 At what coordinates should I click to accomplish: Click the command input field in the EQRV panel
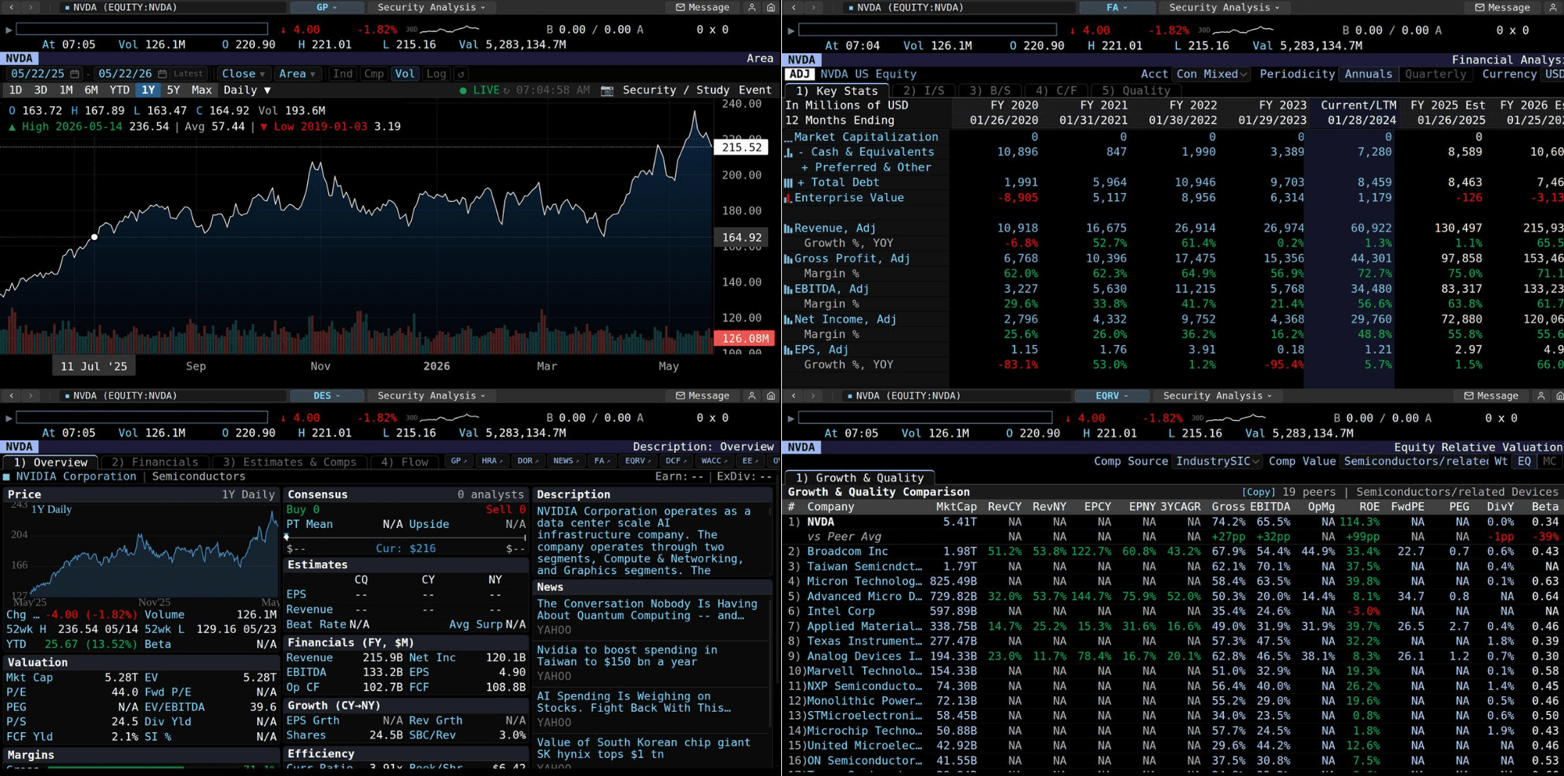pyautogui.click(x=925, y=418)
